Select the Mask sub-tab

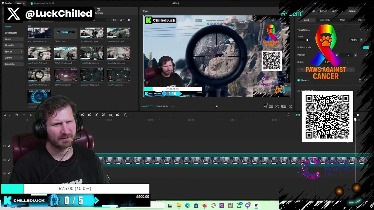[343, 20]
